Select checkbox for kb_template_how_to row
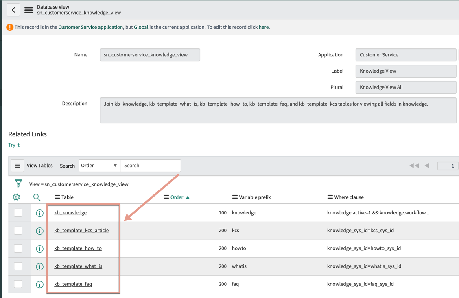 click(18, 248)
